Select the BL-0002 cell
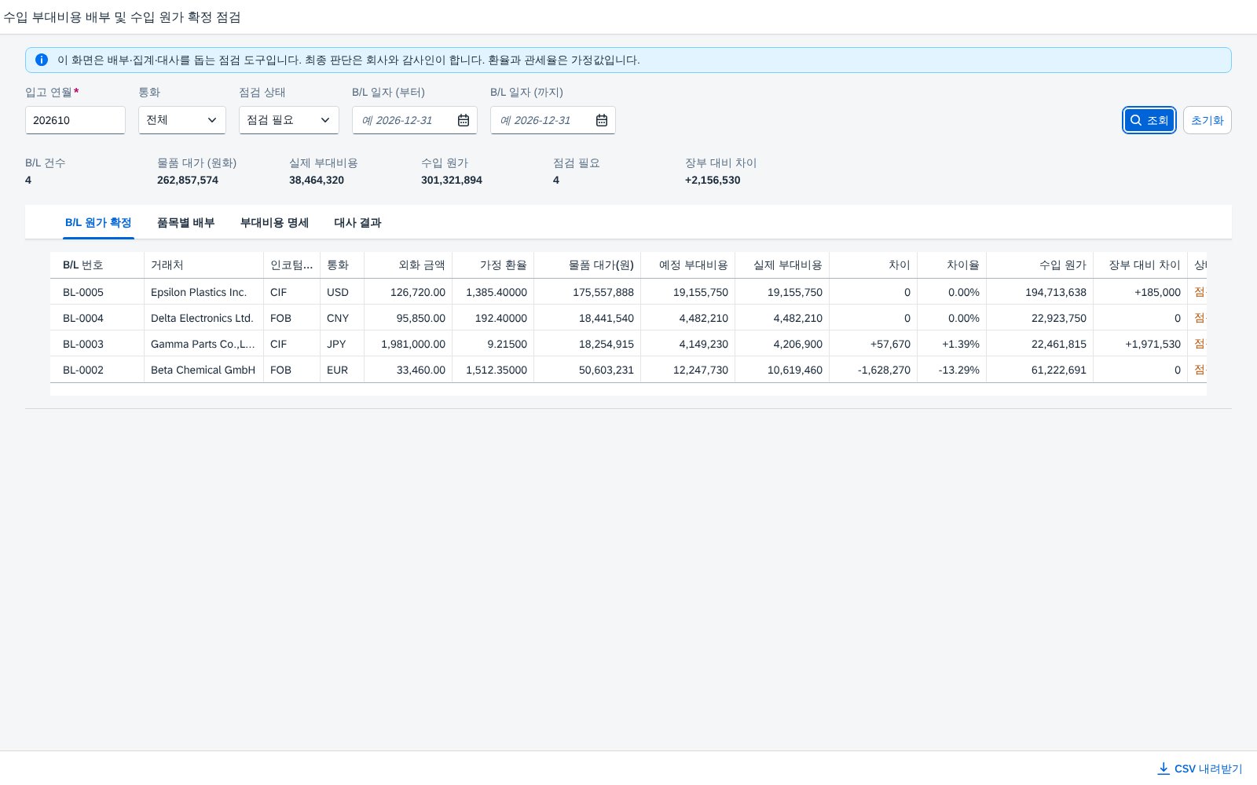1257x785 pixels. pyautogui.click(x=97, y=370)
